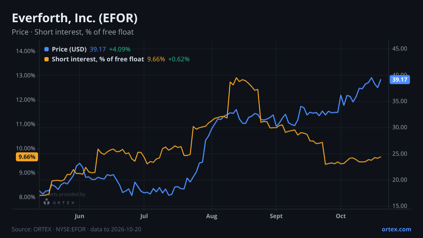Click the Oct x-axis label
This screenshot has width=423, height=238.
341,216
